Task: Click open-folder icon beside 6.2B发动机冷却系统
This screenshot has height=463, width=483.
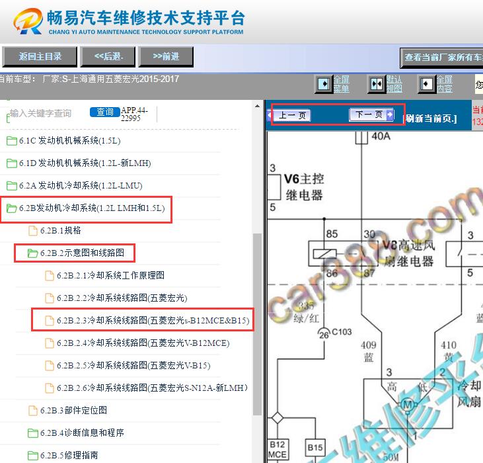Action: pyautogui.click(x=12, y=208)
